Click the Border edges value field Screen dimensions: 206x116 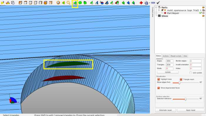196,61
